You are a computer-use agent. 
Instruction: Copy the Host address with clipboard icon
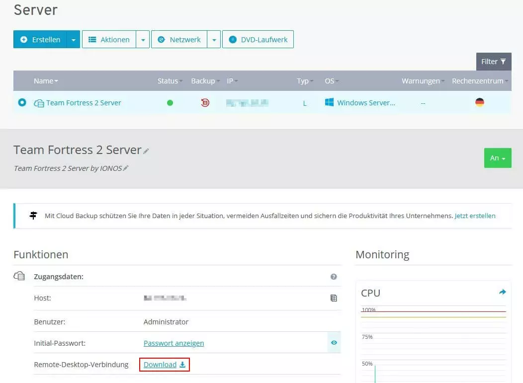(x=334, y=298)
